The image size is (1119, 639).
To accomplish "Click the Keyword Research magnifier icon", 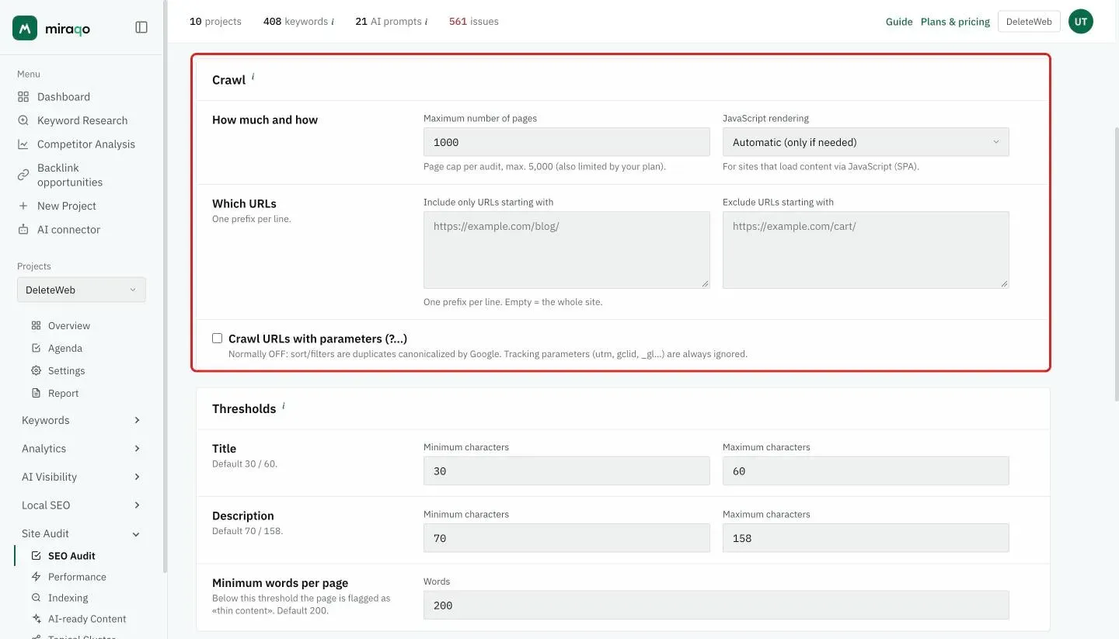I will click(x=23, y=120).
